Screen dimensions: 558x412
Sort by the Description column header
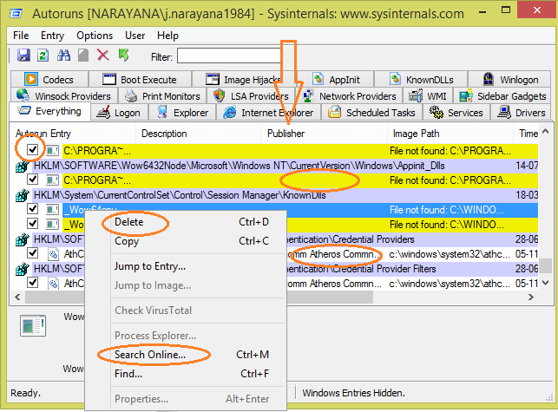[199, 134]
